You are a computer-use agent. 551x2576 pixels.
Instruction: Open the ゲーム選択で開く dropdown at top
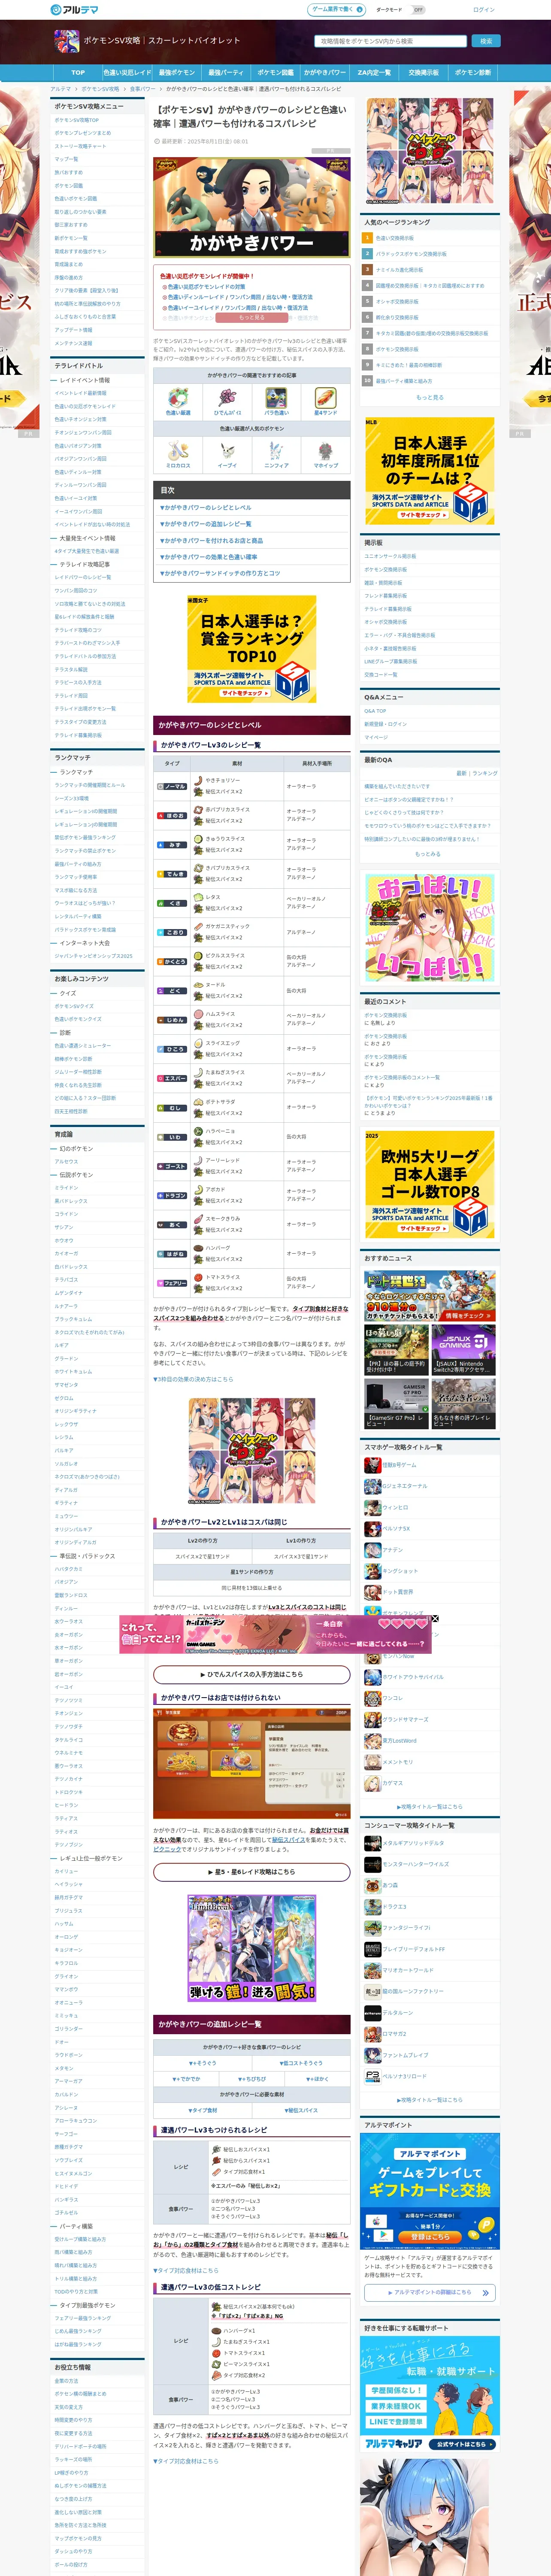[x=336, y=9]
